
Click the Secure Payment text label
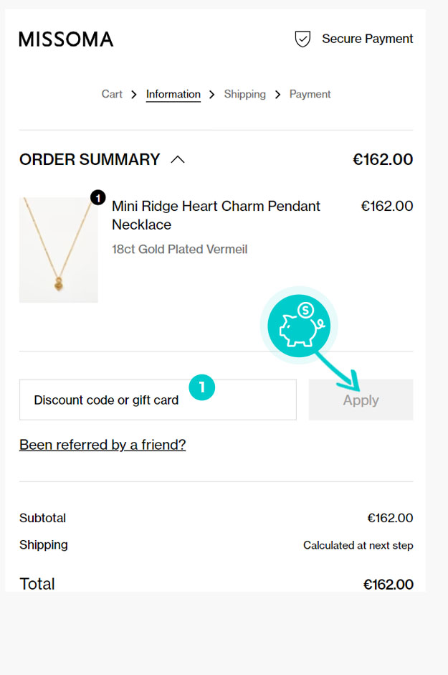click(x=367, y=39)
